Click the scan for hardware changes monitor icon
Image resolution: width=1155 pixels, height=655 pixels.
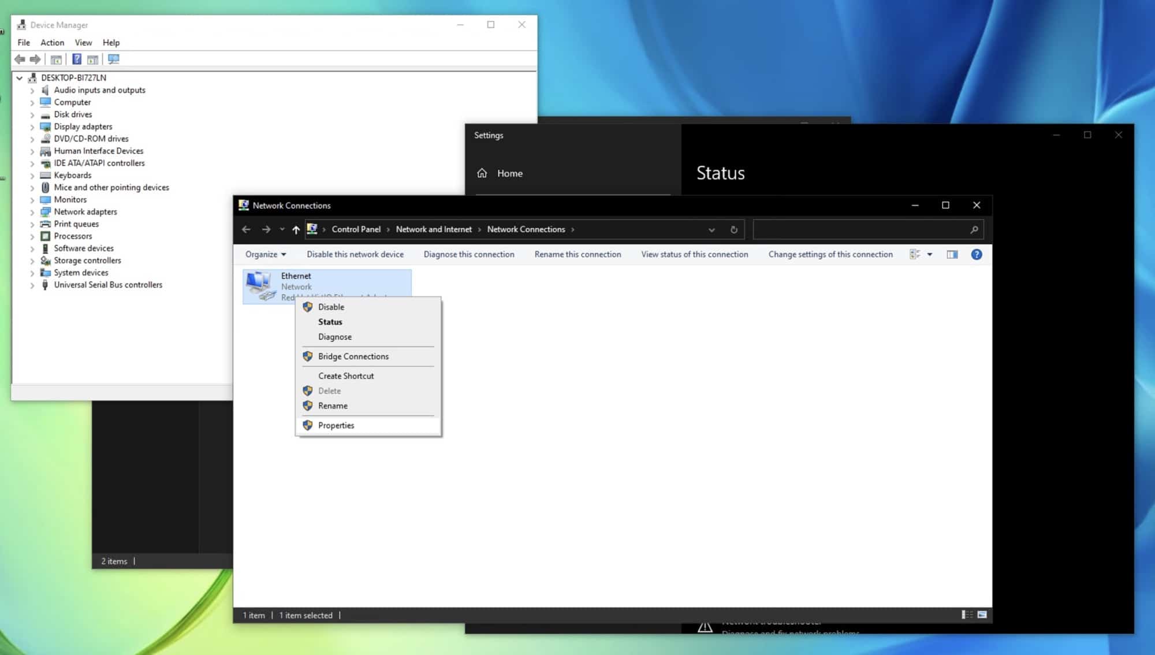point(113,59)
